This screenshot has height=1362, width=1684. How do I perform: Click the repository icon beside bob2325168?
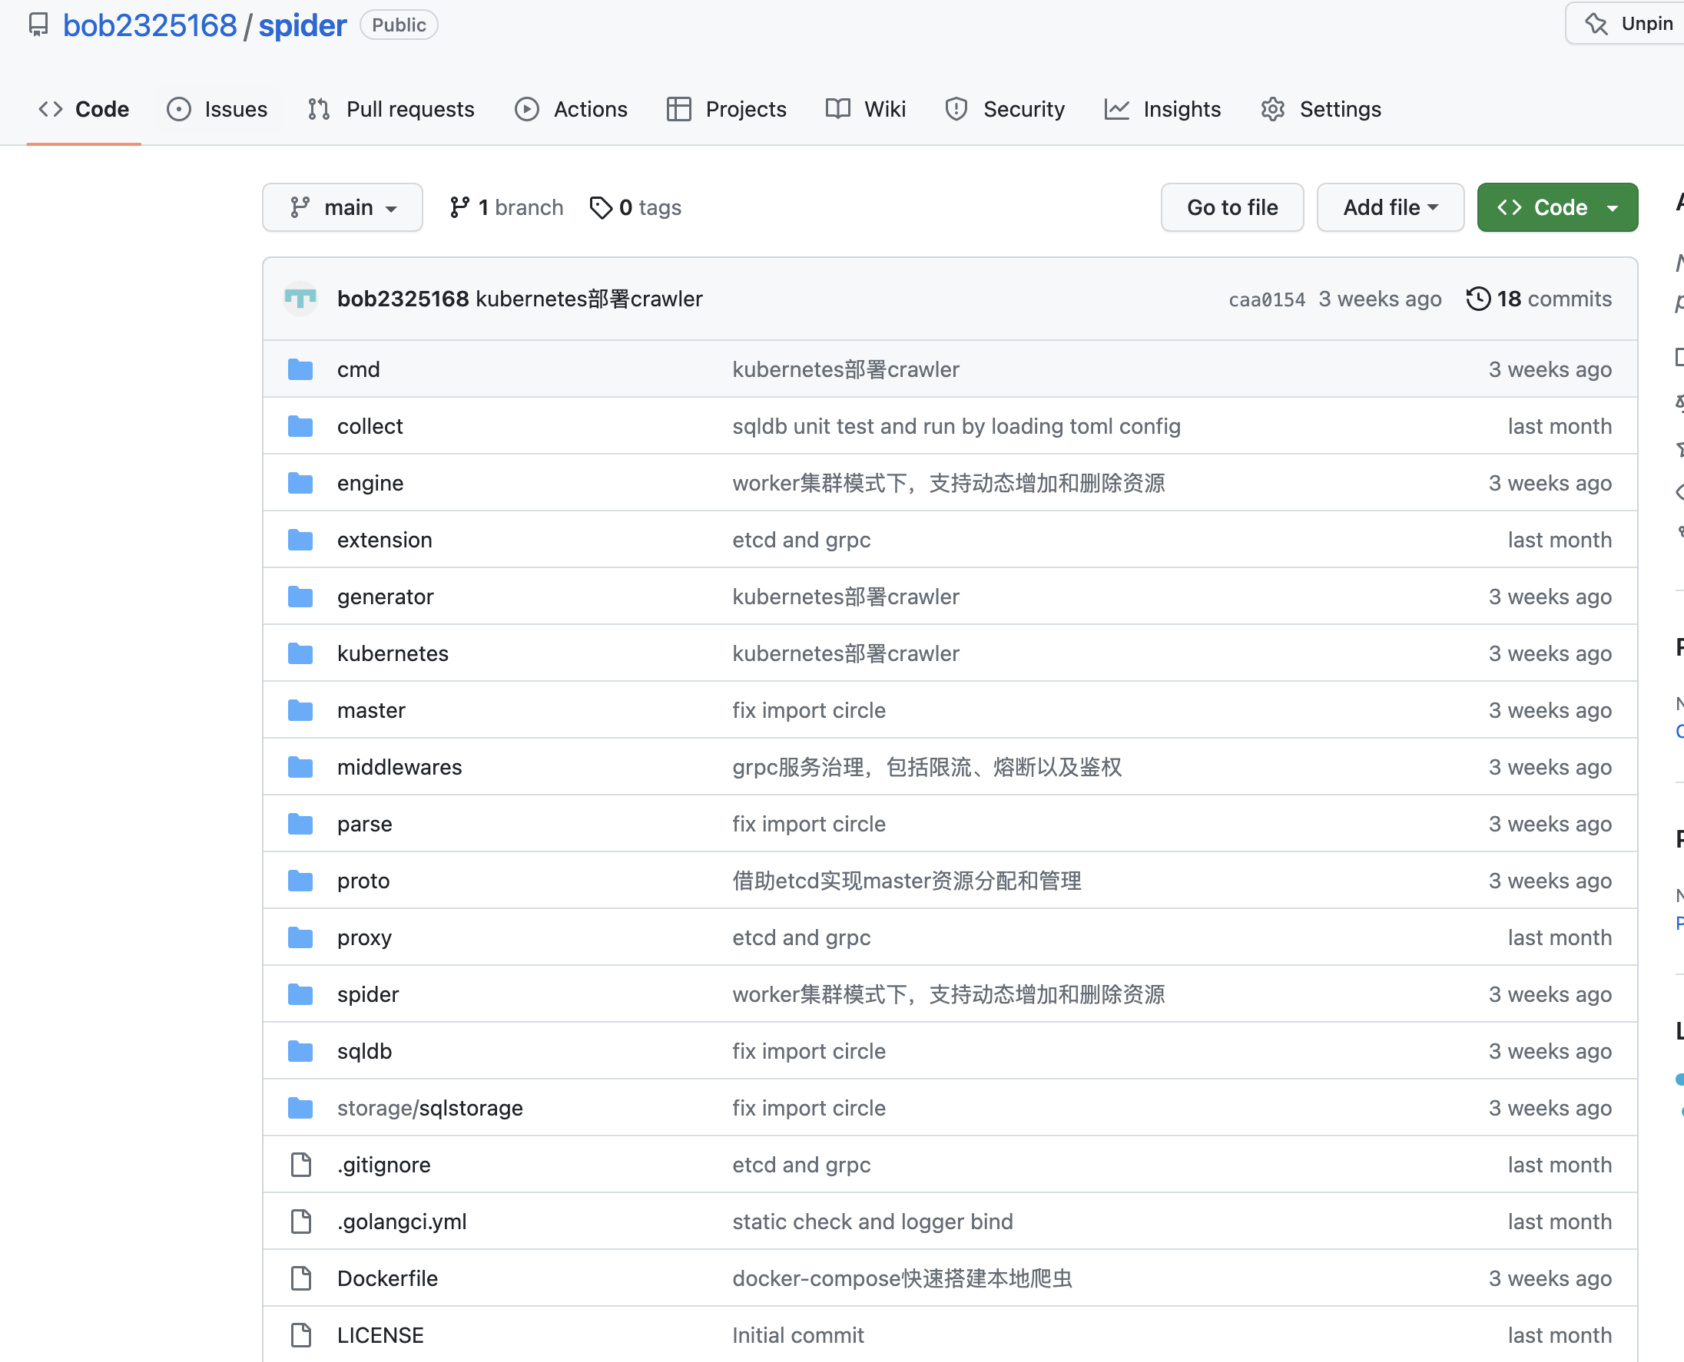(38, 25)
